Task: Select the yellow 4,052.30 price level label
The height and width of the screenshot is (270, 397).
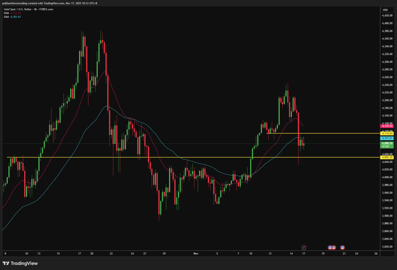Action: click(387, 157)
